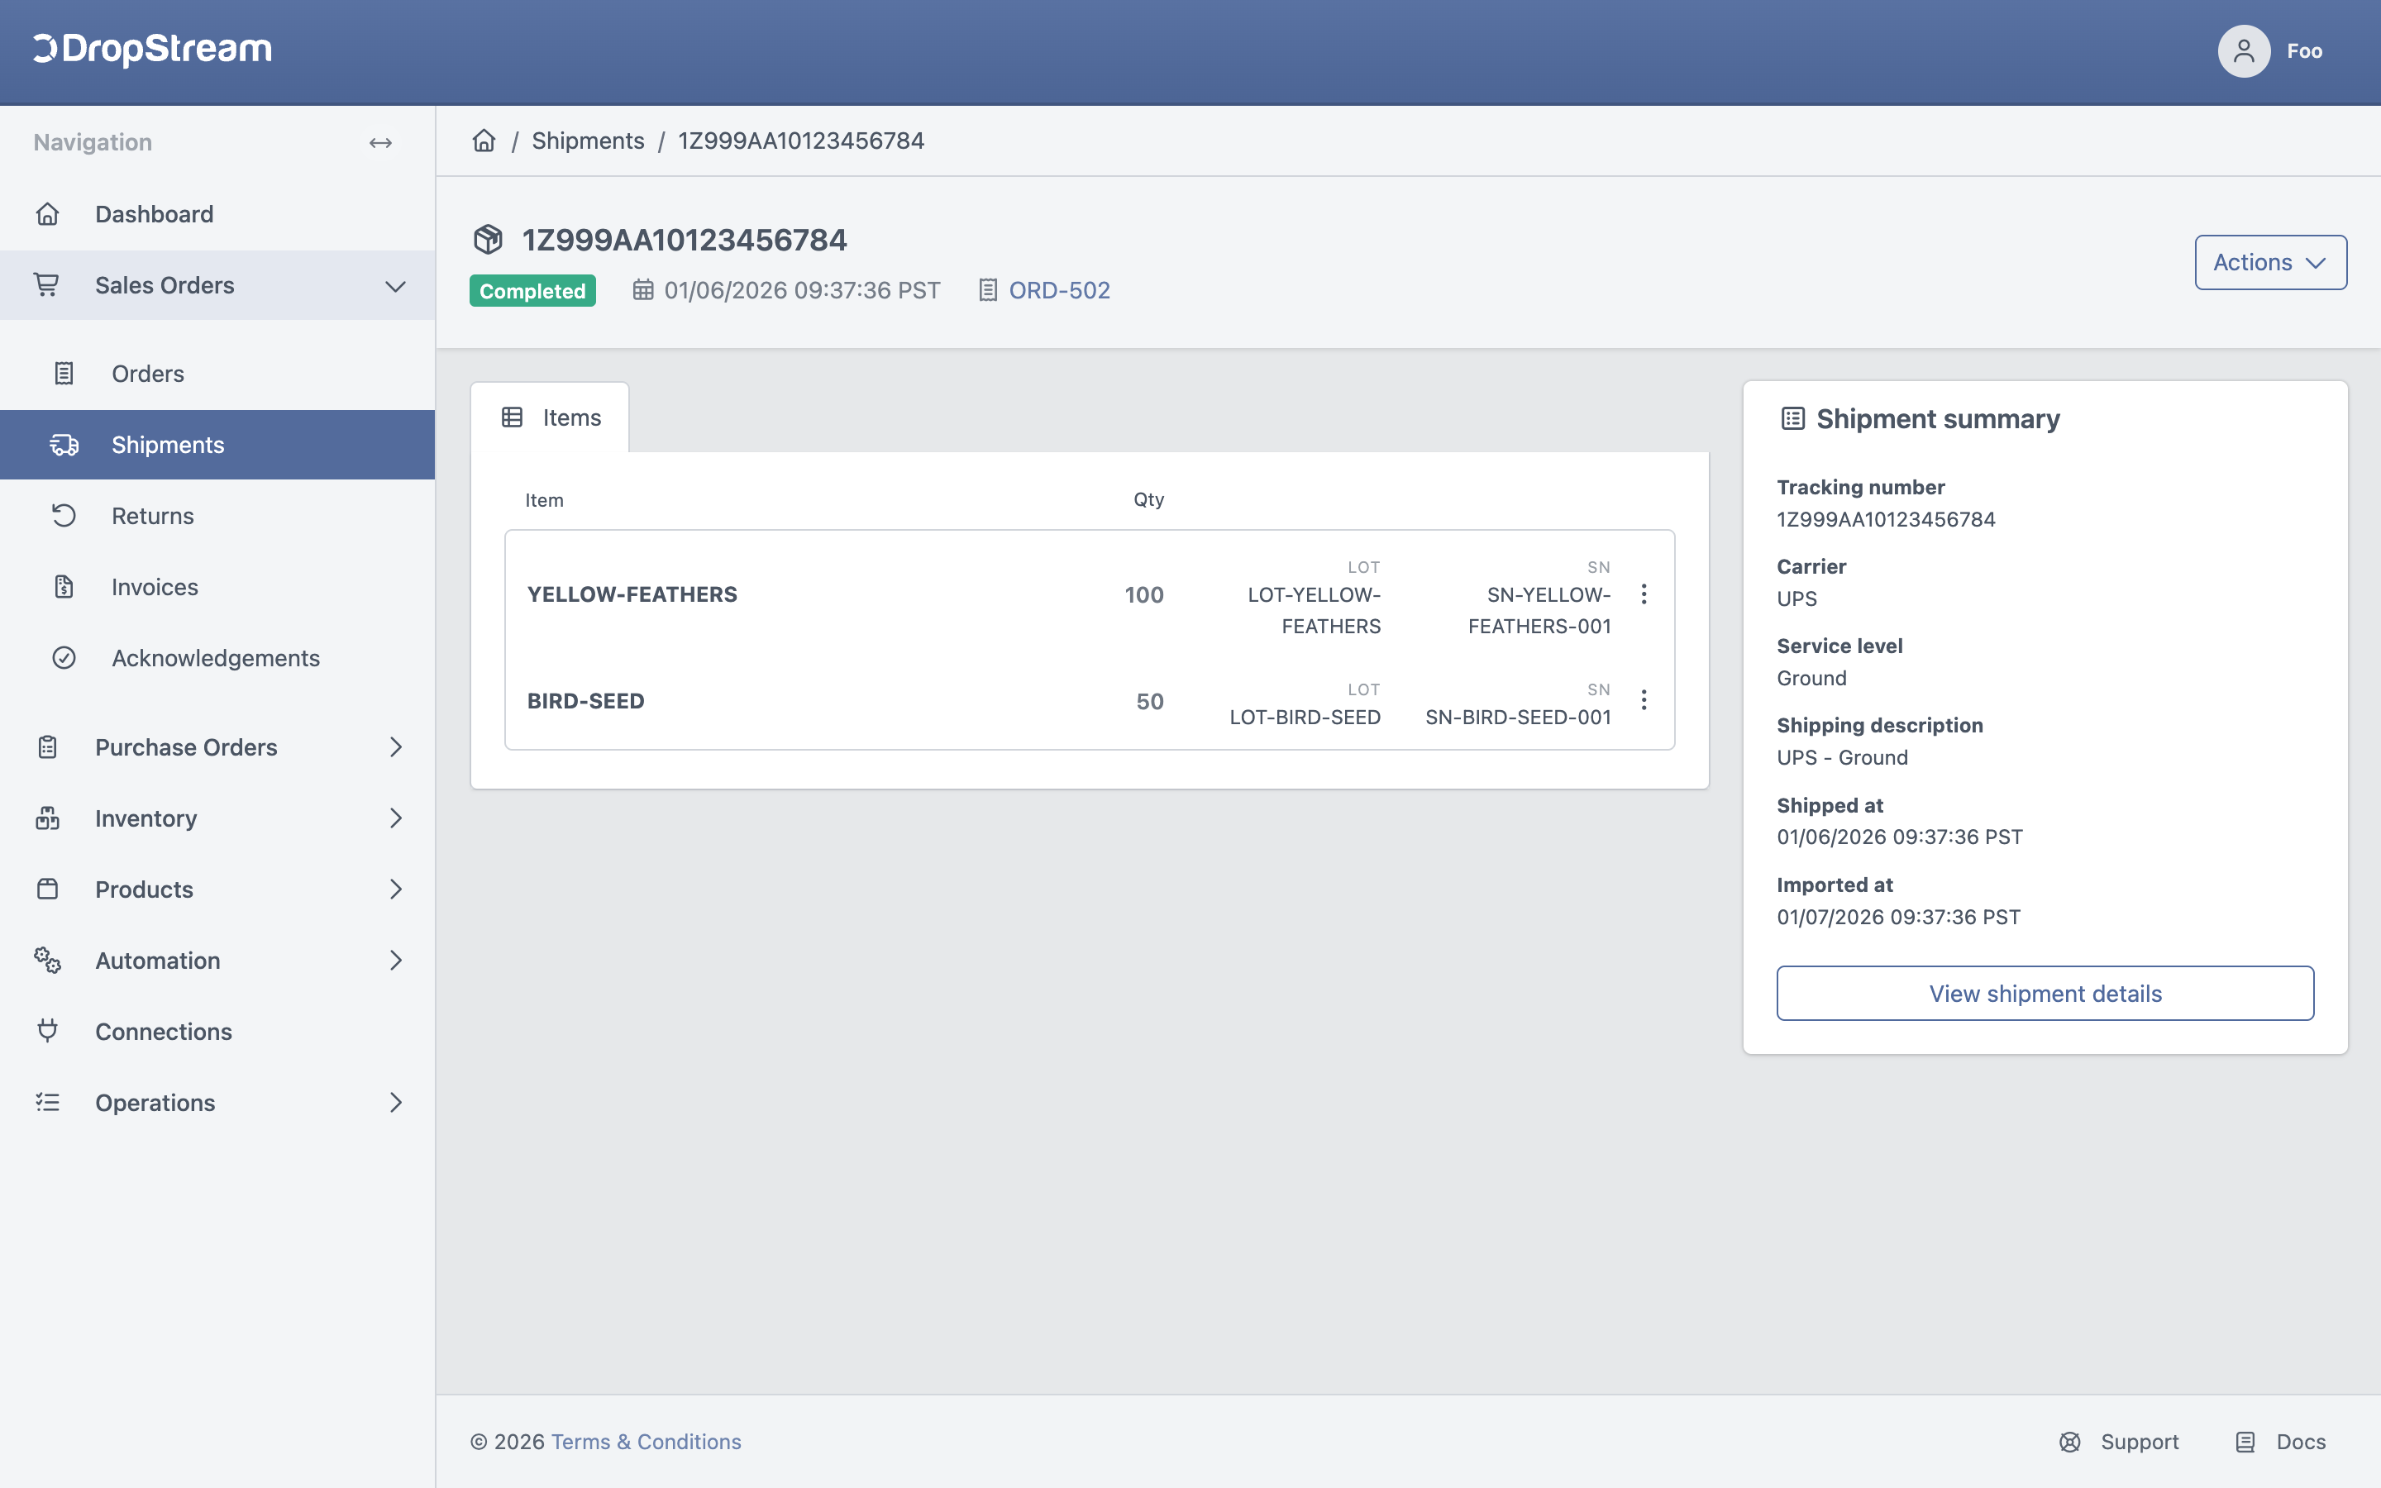This screenshot has height=1488, width=2381.
Task: Click the DropStream logo
Action: pyautogui.click(x=152, y=50)
